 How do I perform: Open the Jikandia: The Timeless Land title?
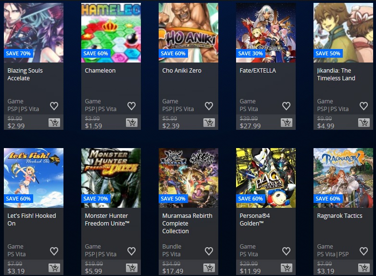(336, 75)
